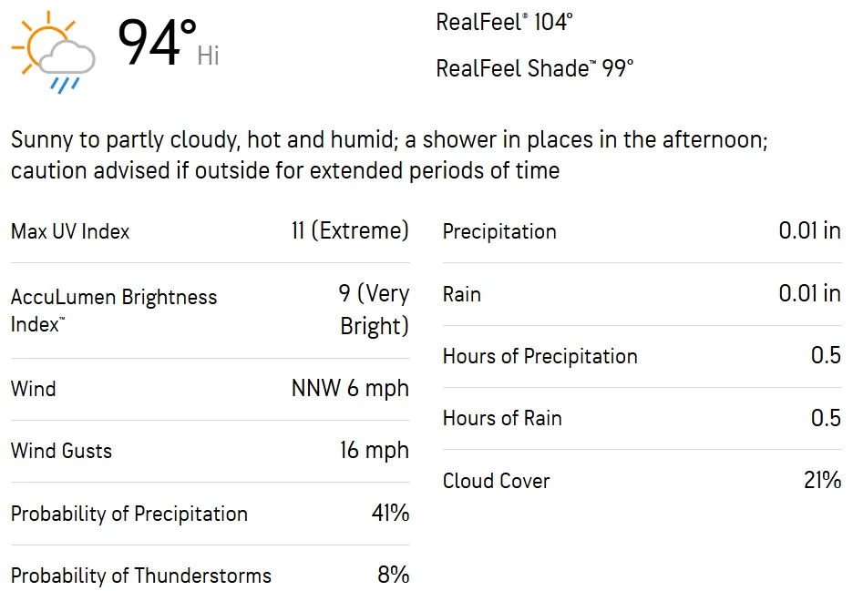The width and height of the screenshot is (853, 591).
Task: Select the forecast description text paragraph
Action: pyautogui.click(x=389, y=155)
